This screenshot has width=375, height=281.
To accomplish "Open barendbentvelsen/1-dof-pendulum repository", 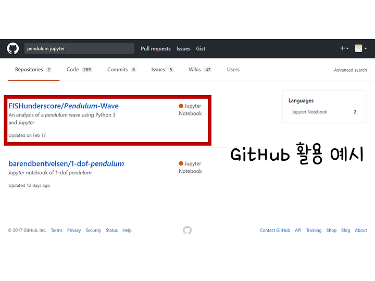I will 66,164.
